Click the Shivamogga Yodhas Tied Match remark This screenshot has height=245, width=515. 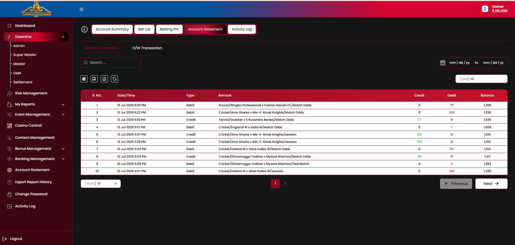(264, 164)
